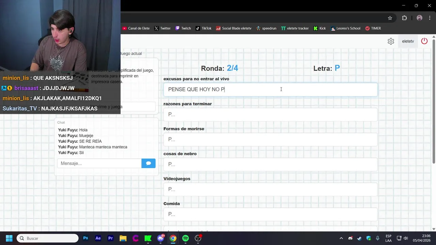Click the red power logout icon
The height and width of the screenshot is (245, 436).
pos(424,41)
